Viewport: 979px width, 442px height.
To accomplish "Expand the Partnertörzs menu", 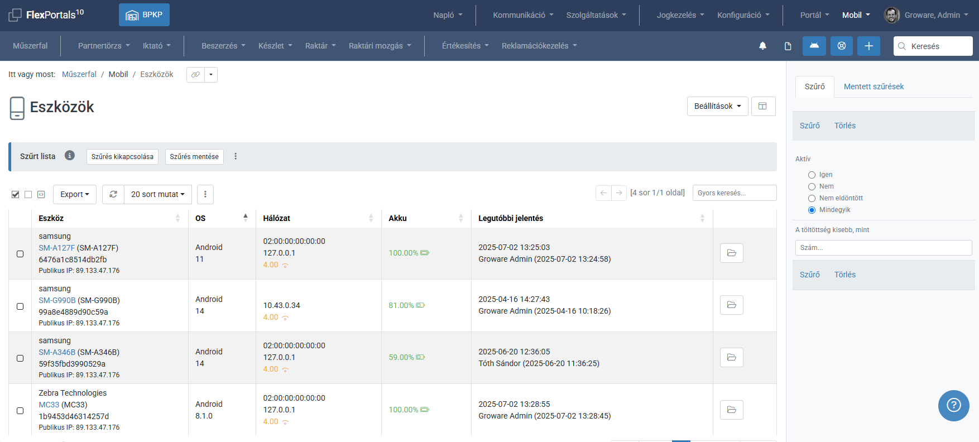I will click(x=104, y=46).
